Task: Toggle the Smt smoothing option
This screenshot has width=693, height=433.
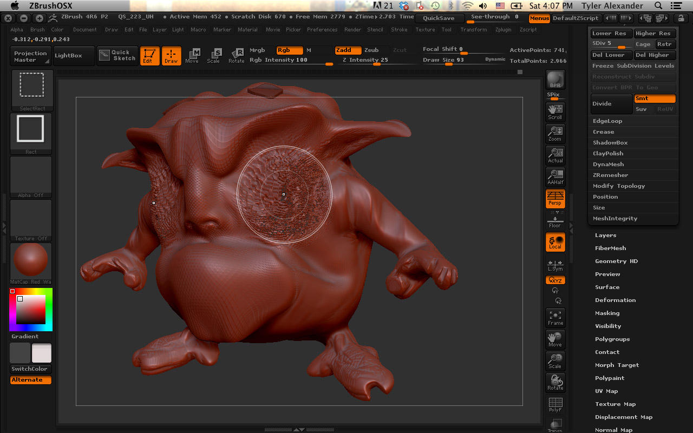Action: point(655,98)
